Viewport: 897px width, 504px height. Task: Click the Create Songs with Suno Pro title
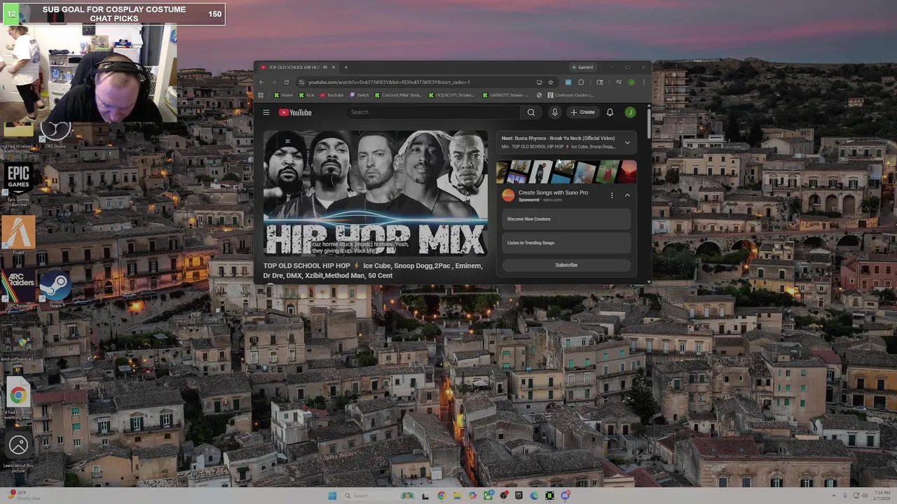click(553, 192)
